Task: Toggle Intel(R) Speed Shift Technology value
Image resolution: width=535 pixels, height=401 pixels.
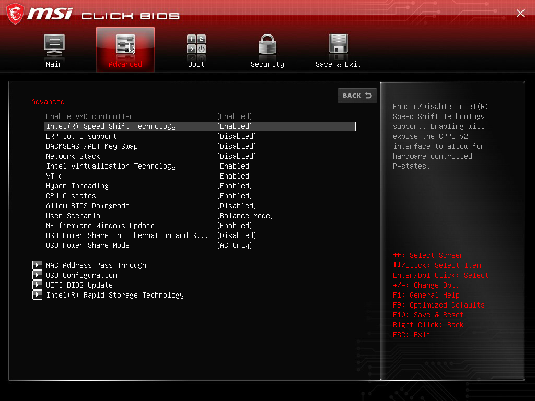Action: pyautogui.click(x=235, y=126)
